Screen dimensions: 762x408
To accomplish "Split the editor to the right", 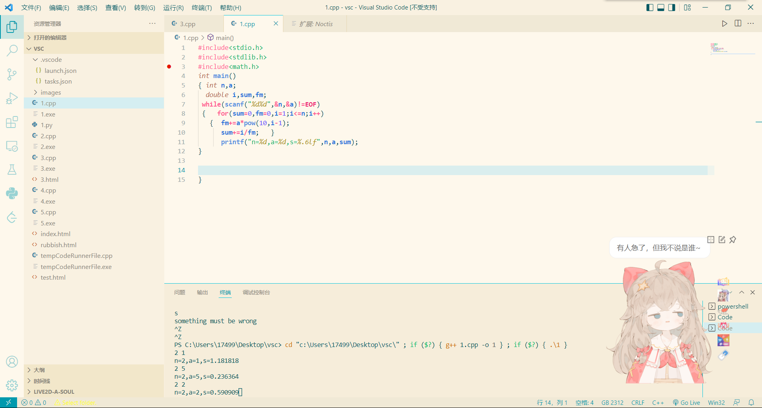I will click(738, 24).
